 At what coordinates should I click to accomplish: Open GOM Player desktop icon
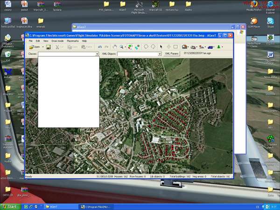click(x=254, y=23)
